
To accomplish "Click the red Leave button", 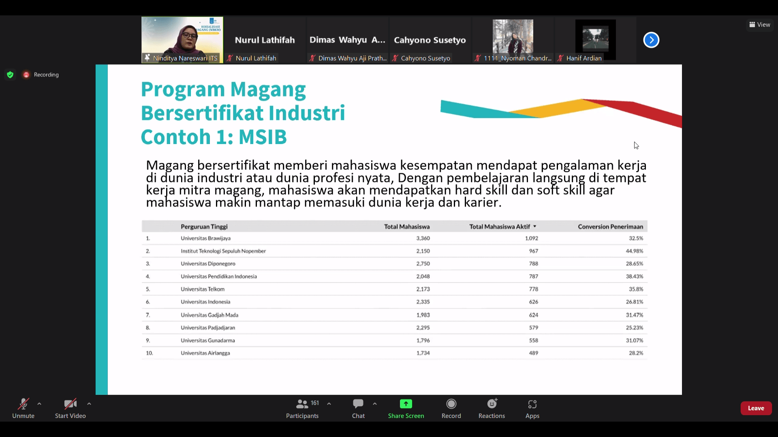I will [756, 408].
